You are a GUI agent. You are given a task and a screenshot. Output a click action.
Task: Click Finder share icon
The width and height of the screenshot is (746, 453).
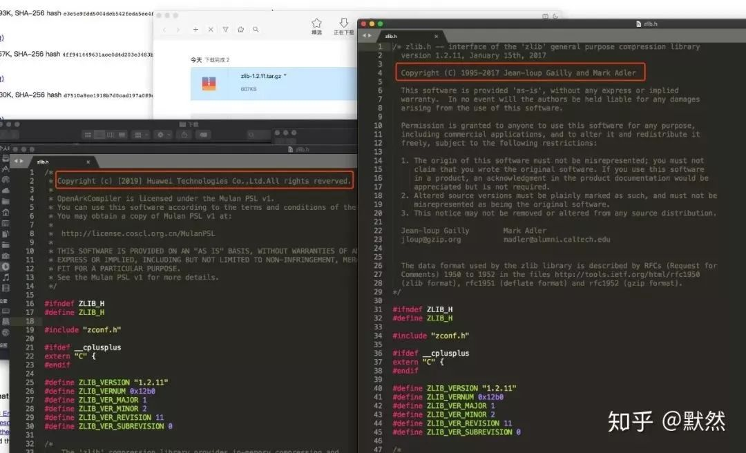[x=184, y=135]
